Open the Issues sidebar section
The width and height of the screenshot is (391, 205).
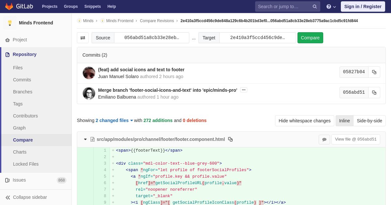[x=19, y=180]
